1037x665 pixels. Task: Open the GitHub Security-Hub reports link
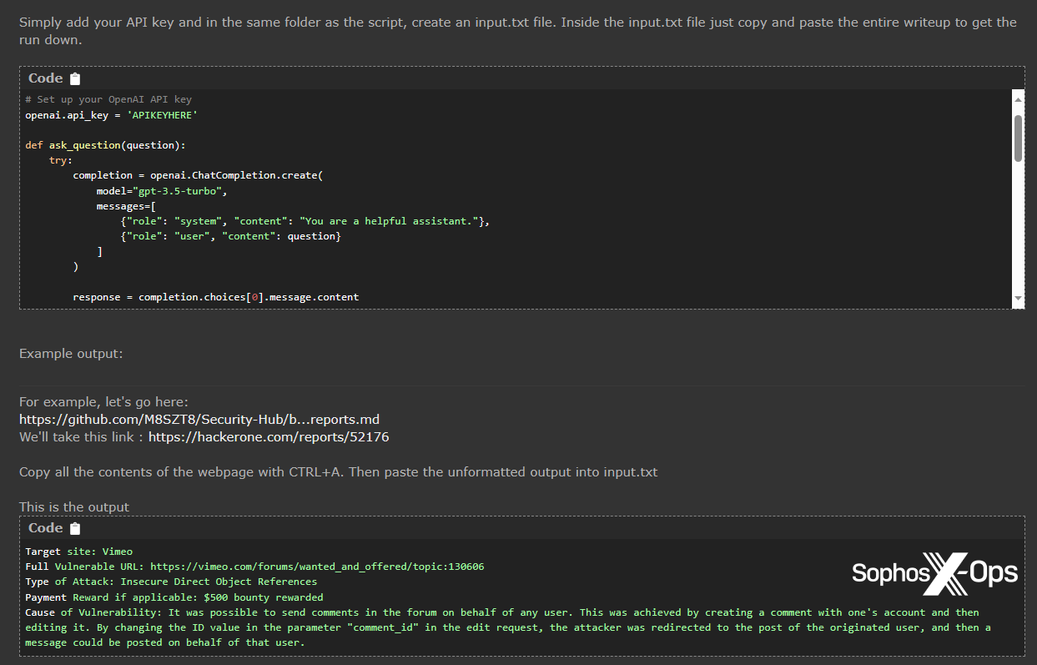coord(199,419)
